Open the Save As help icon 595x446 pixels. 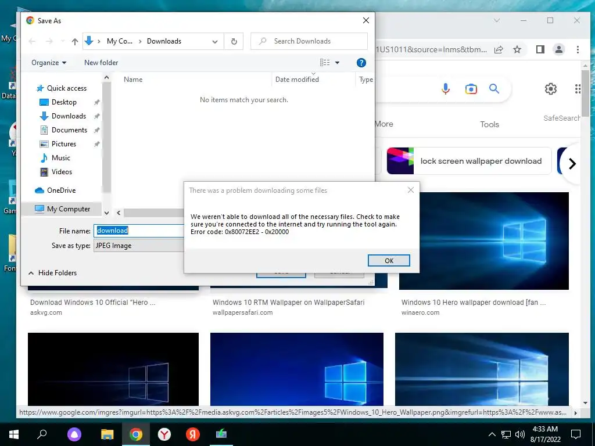(x=361, y=63)
